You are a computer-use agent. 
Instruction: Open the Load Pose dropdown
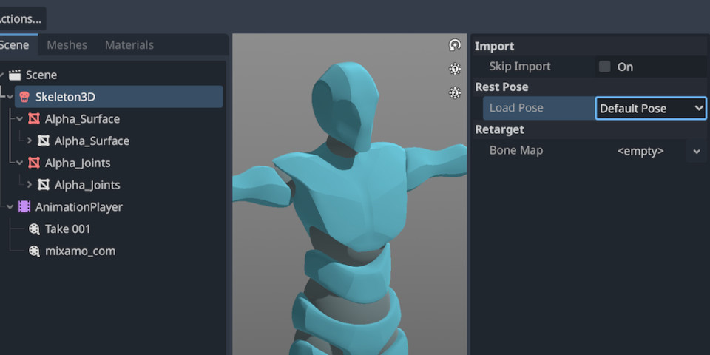651,108
